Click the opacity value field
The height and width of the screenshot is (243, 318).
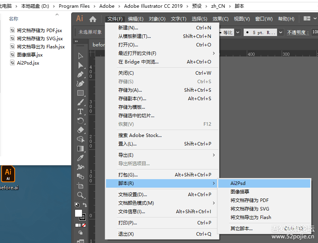pyautogui.click(x=315, y=32)
